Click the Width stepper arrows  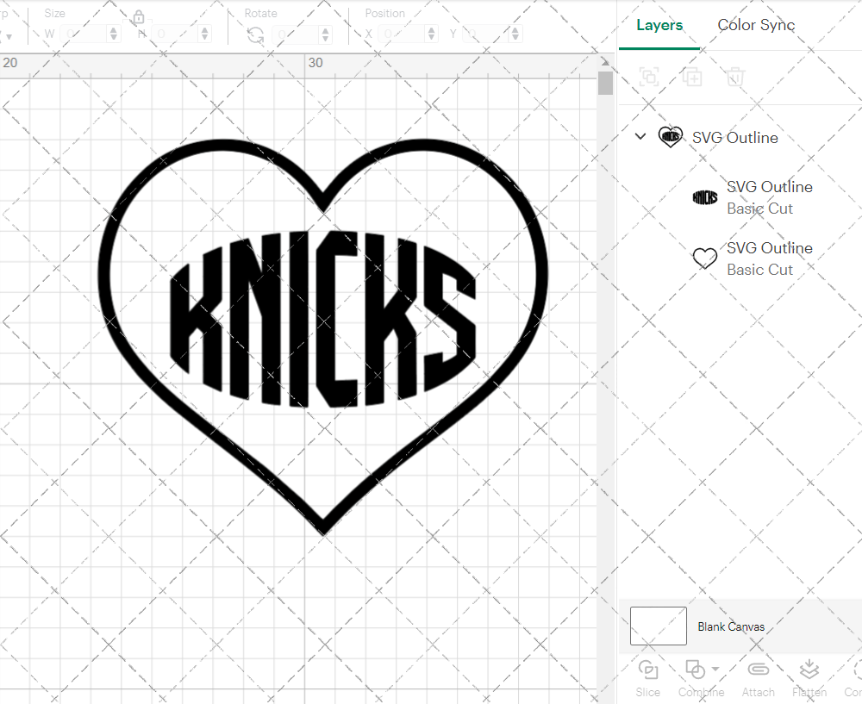point(114,34)
